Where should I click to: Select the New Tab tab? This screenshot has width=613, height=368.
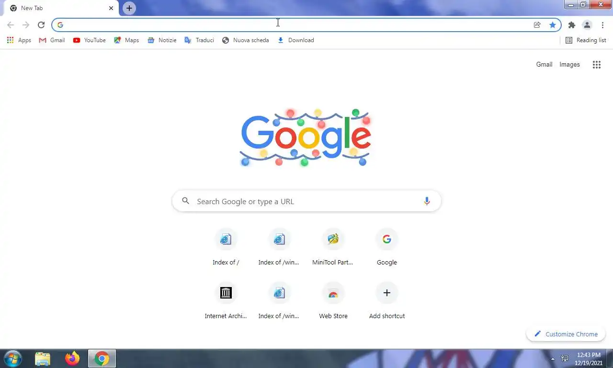pos(61,8)
